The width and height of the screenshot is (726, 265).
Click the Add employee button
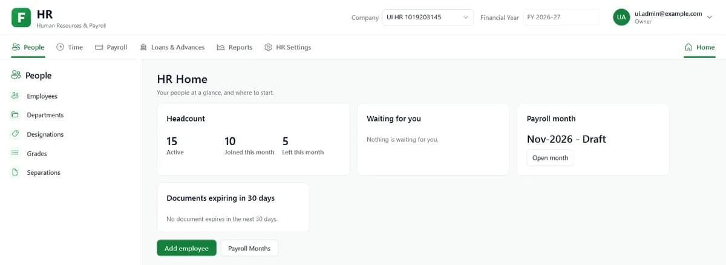(186, 248)
